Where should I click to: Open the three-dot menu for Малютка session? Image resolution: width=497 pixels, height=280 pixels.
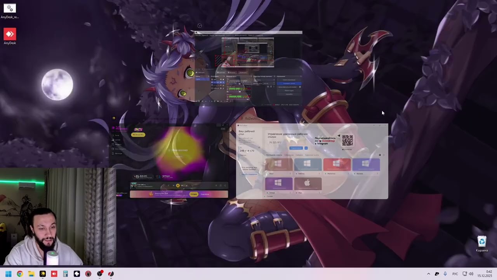[x=349, y=173]
